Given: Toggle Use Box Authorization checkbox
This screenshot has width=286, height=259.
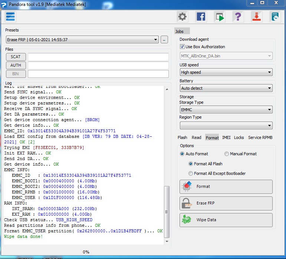Looking at the screenshot, I should pos(182,47).
